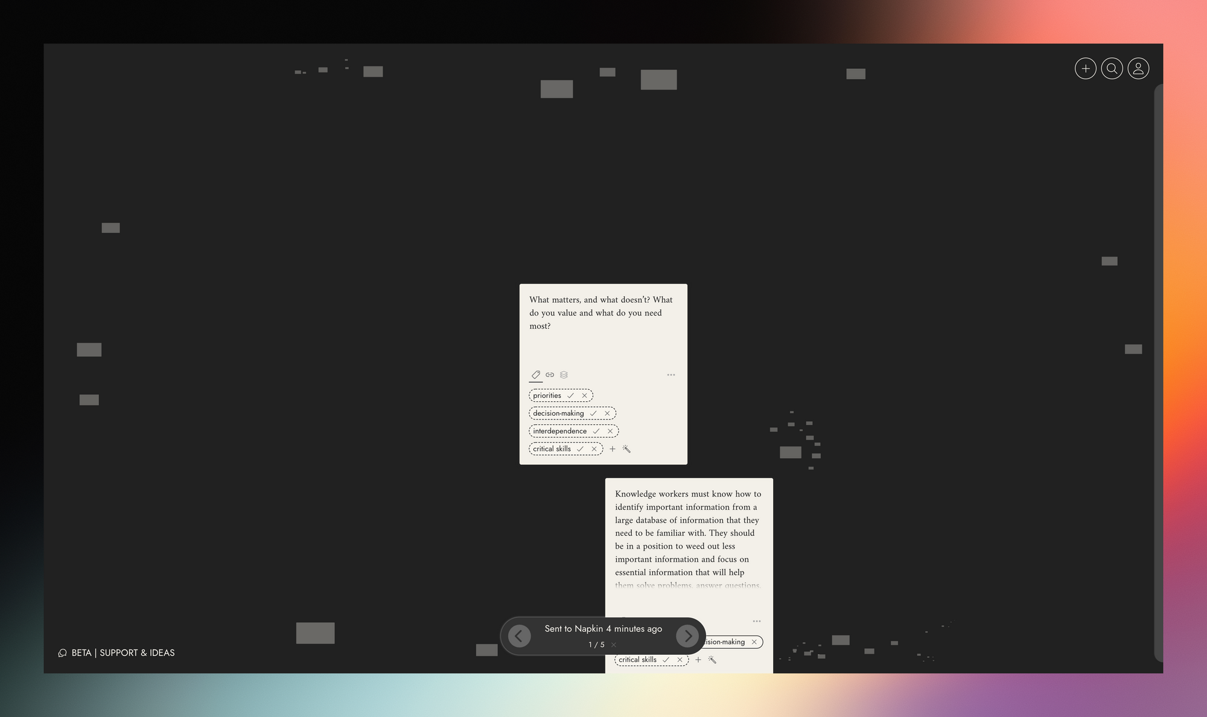Click the magic wand to auto-suggest tags
Viewport: 1207px width, 717px height.
pos(627,449)
